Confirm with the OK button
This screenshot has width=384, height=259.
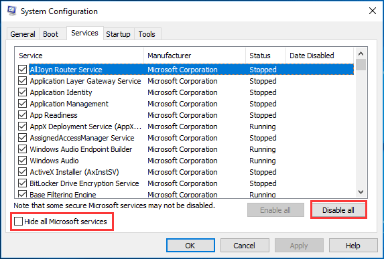pyautogui.click(x=190, y=246)
